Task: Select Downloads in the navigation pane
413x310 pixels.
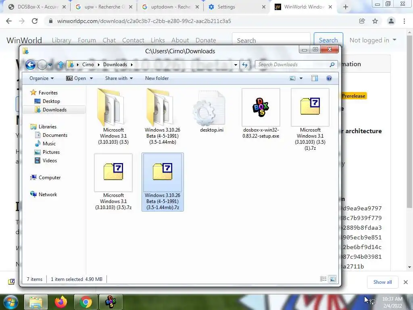Action: coord(54,110)
